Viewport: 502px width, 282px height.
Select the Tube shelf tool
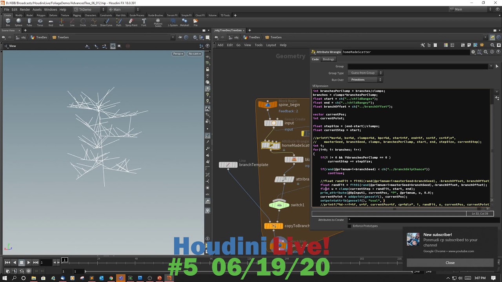pos(29,23)
